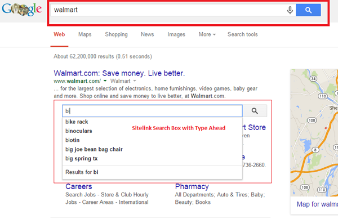Expand the More dropdown menu
Image resolution: width=338 pixels, height=219 pixels.
207,34
